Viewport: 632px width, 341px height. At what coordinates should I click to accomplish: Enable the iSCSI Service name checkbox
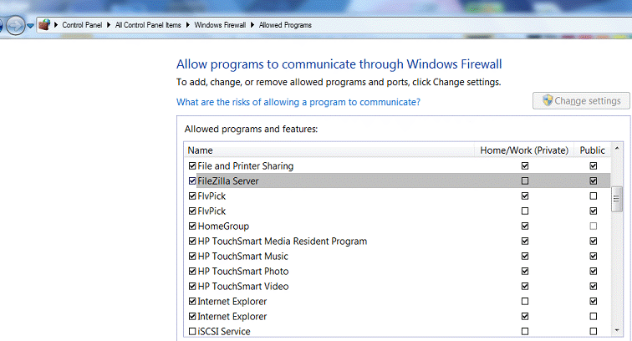[x=192, y=331]
